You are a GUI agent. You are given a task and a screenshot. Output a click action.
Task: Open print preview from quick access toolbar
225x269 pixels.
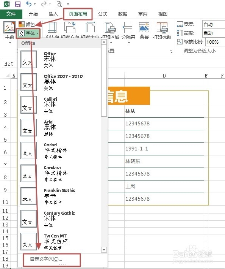[59, 4]
